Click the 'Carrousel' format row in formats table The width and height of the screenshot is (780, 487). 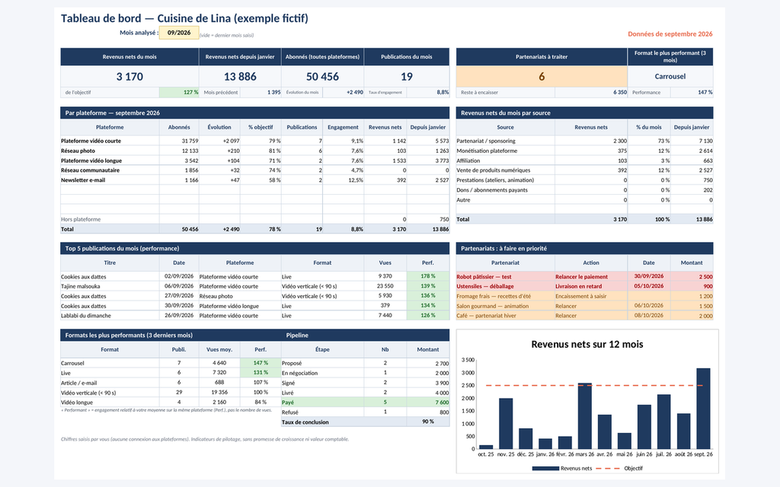(171, 363)
